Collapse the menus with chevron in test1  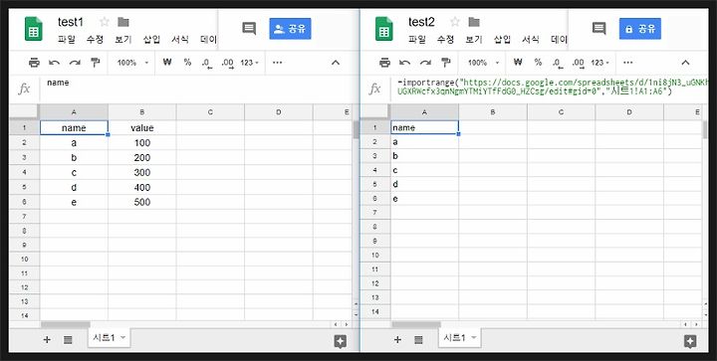pyautogui.click(x=336, y=63)
